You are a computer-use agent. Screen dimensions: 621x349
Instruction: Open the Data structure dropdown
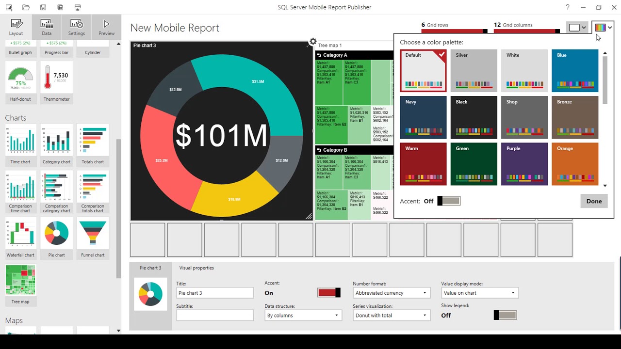pos(303,315)
